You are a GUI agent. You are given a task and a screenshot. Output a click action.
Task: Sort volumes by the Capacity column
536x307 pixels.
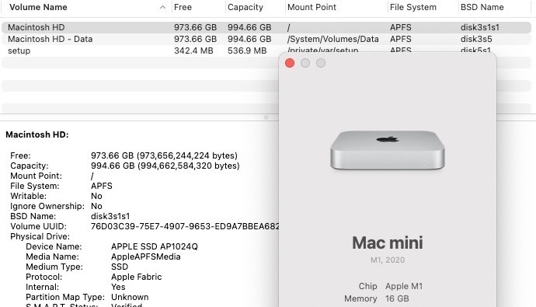[x=245, y=7]
